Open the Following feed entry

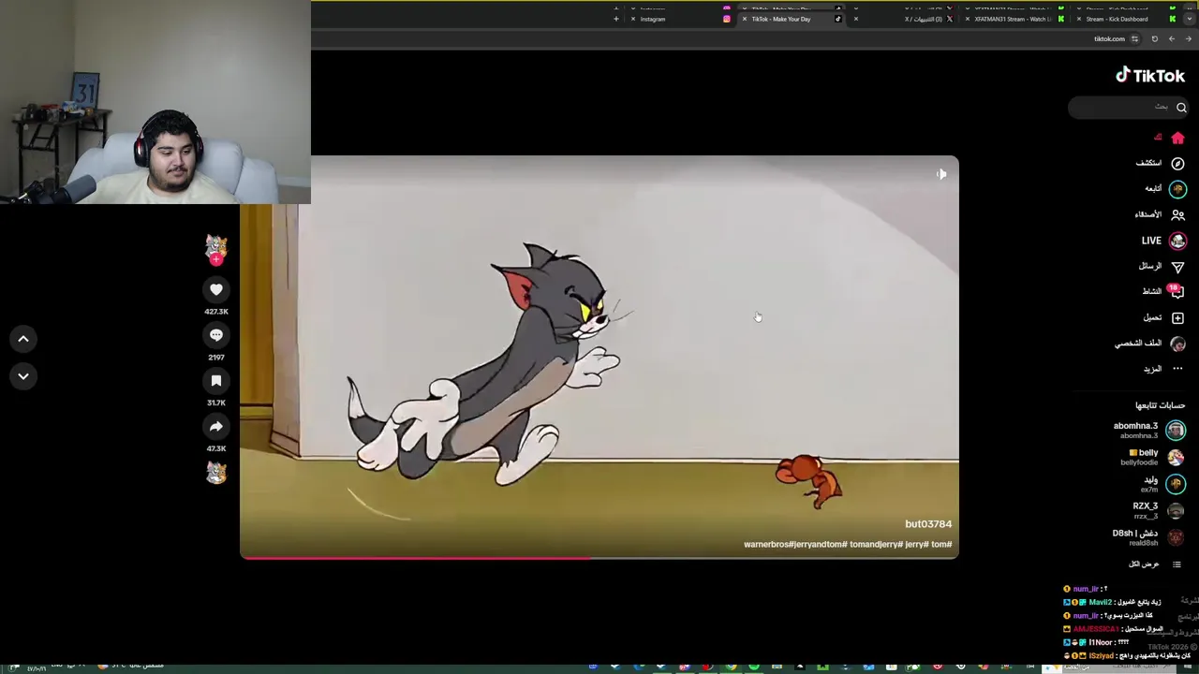1164,188
